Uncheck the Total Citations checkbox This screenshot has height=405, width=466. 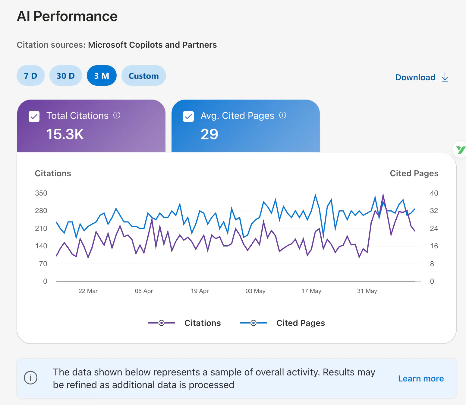point(34,116)
